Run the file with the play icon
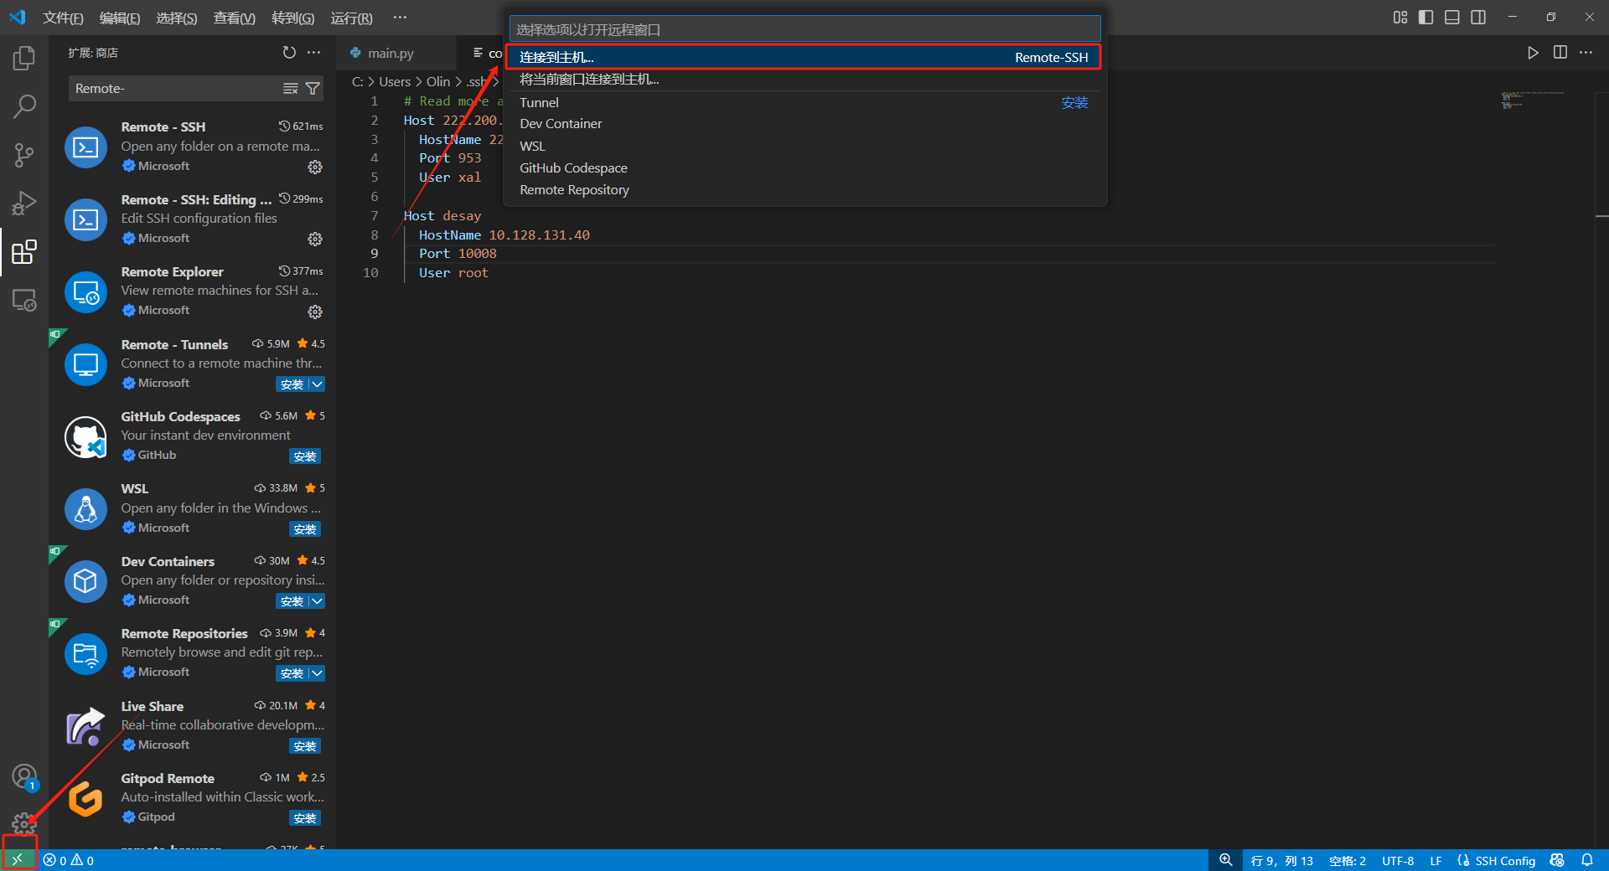1609x871 pixels. 1533,52
